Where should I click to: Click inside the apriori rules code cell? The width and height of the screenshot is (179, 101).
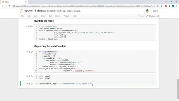coord(95,33)
